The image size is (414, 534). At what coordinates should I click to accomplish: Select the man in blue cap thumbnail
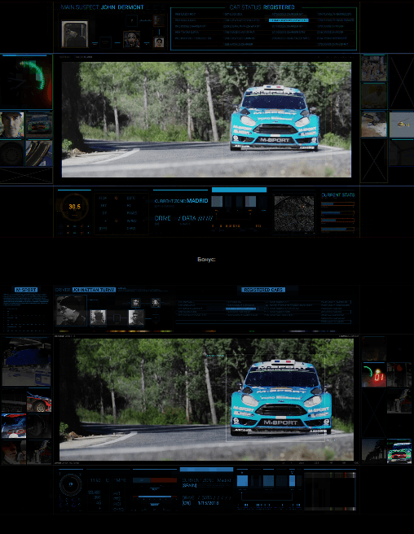pyautogui.click(x=12, y=125)
